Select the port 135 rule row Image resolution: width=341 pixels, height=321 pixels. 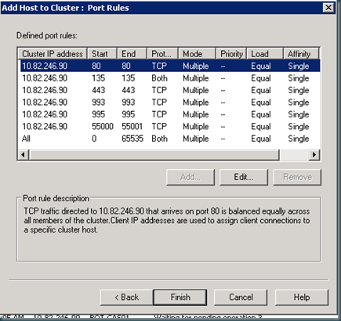pos(170,78)
